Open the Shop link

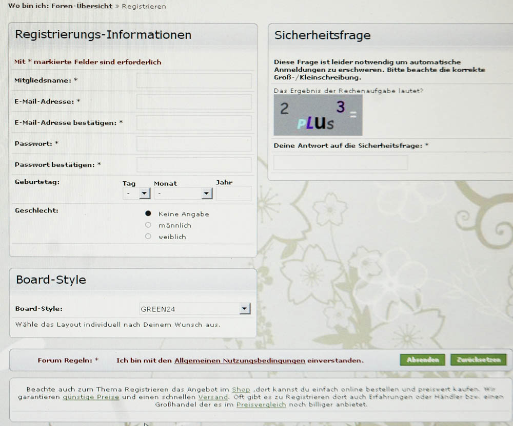[x=241, y=390]
